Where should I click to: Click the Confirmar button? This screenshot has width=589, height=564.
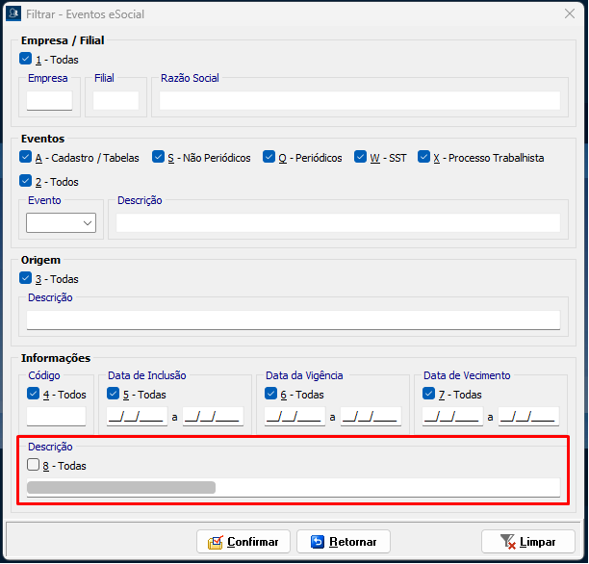click(243, 542)
